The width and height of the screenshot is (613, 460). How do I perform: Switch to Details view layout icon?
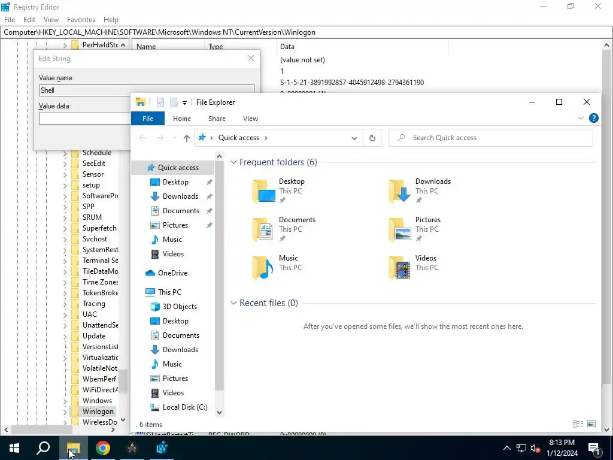(x=578, y=424)
